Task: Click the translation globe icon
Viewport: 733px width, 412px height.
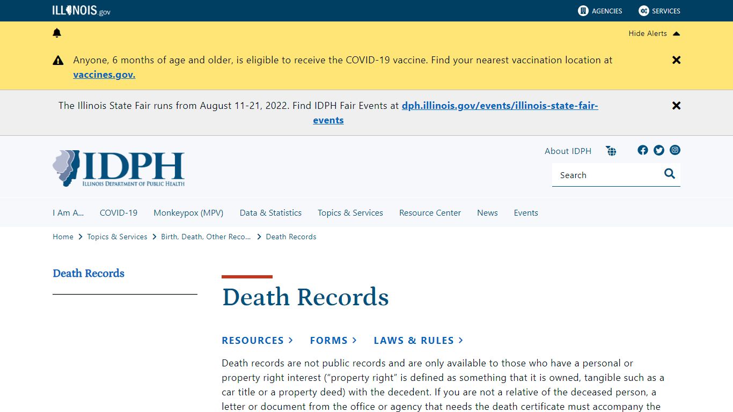Action: pyautogui.click(x=611, y=151)
